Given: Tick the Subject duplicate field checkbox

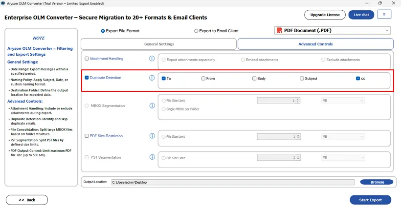Looking at the screenshot, I should (302, 79).
